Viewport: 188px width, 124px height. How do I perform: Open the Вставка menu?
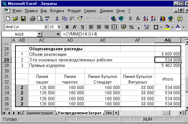click(x=57, y=11)
